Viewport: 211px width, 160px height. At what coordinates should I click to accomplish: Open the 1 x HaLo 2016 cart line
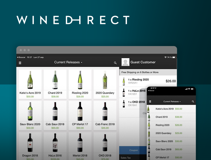coord(133,92)
